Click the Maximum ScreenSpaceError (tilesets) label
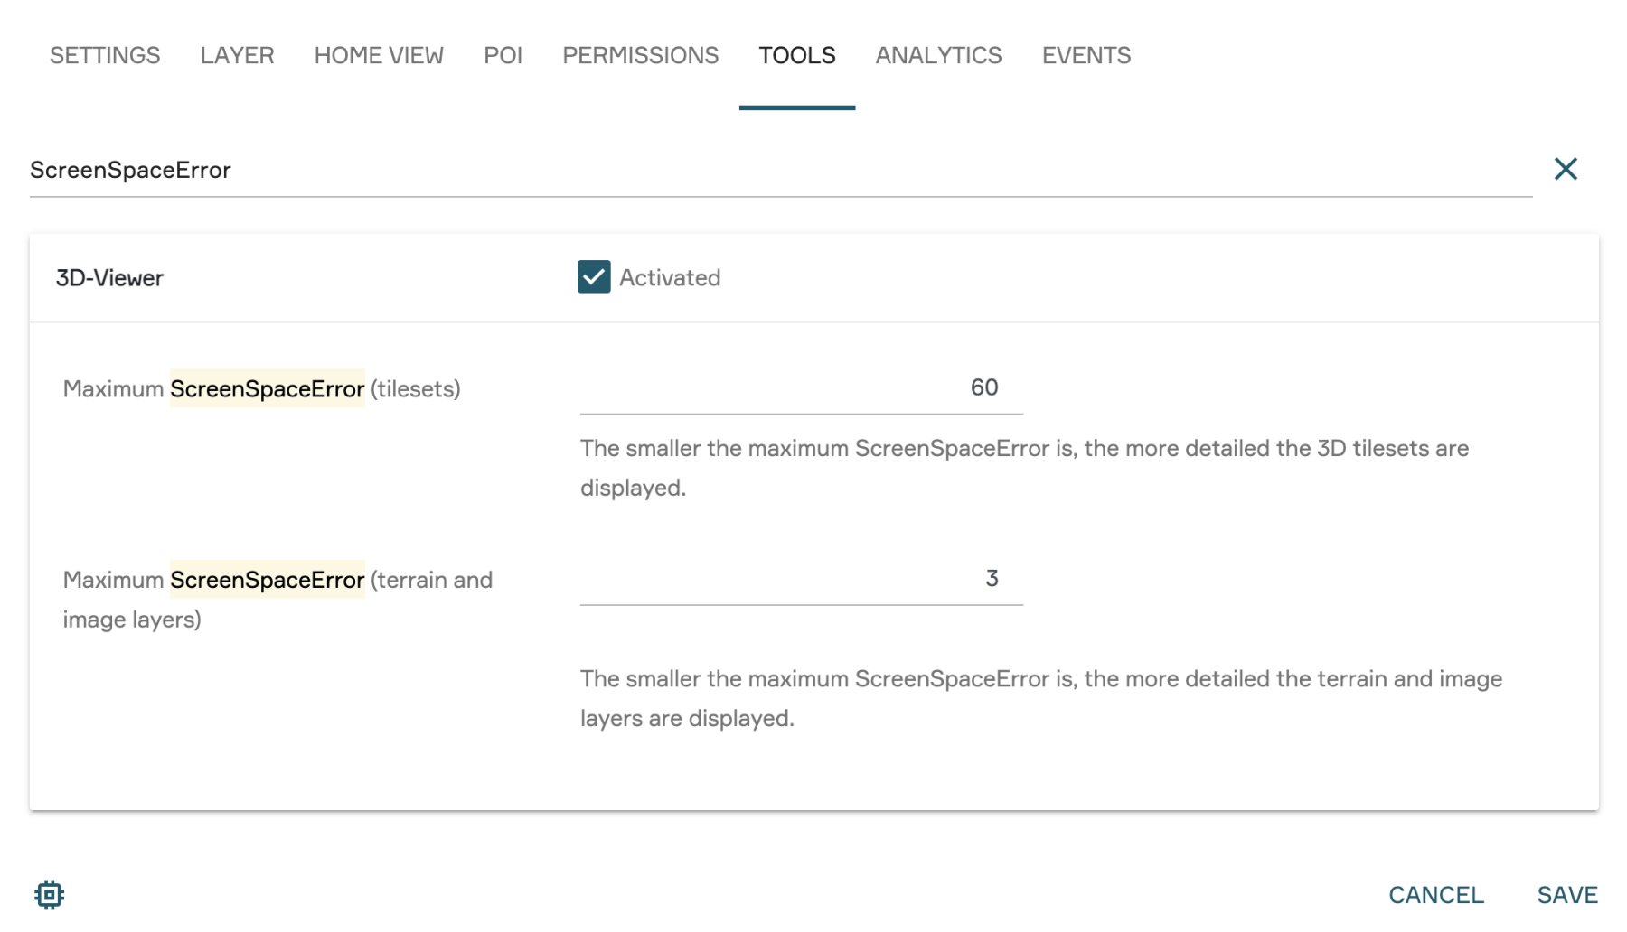This screenshot has height=932, width=1627. [x=261, y=389]
